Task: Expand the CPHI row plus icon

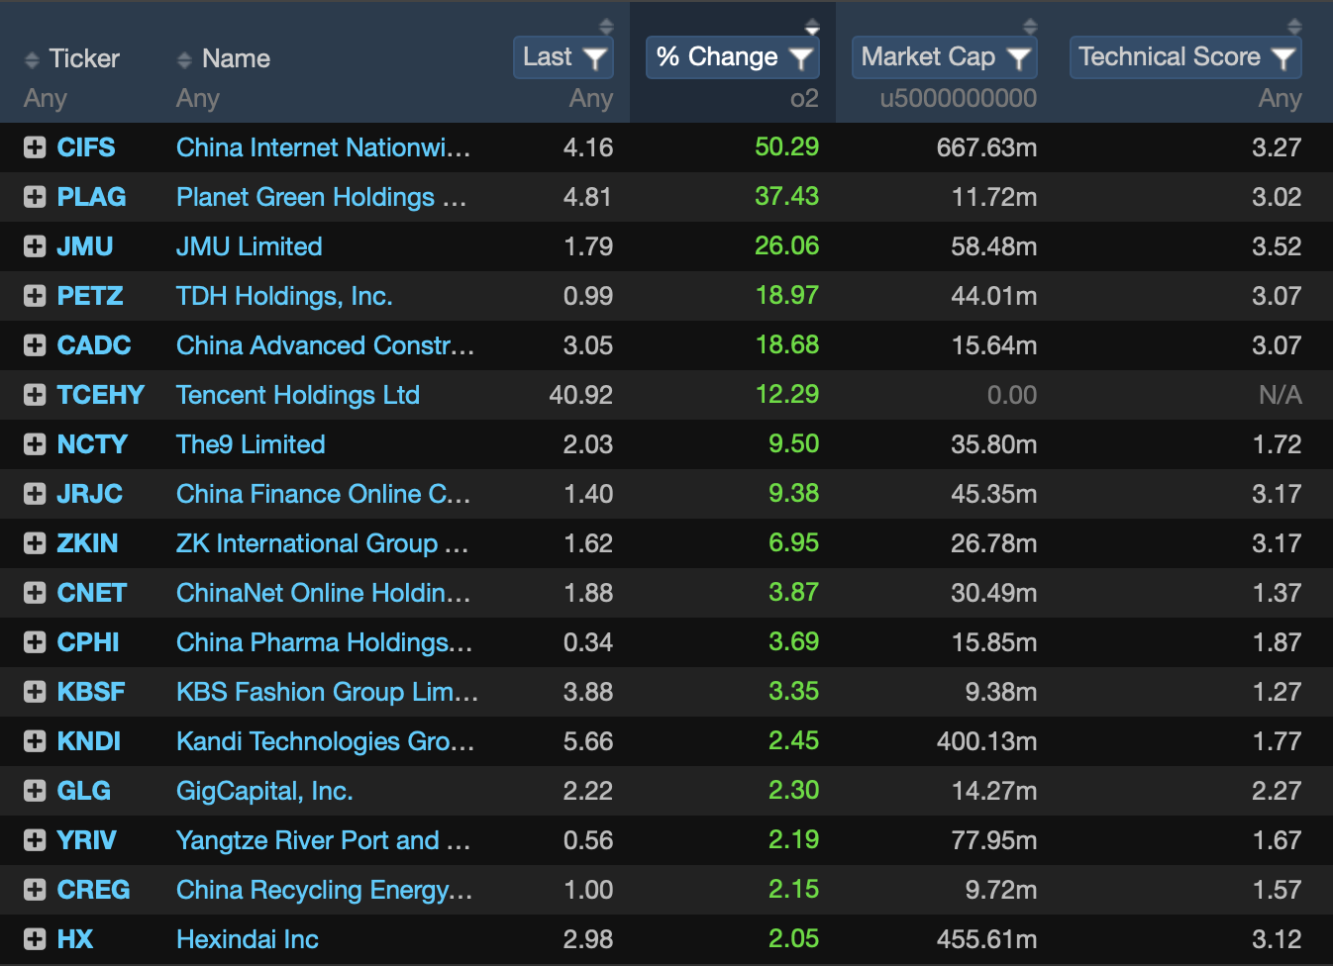Action: [x=35, y=642]
